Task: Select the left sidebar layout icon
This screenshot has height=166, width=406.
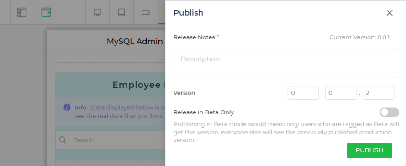Action: [22, 12]
